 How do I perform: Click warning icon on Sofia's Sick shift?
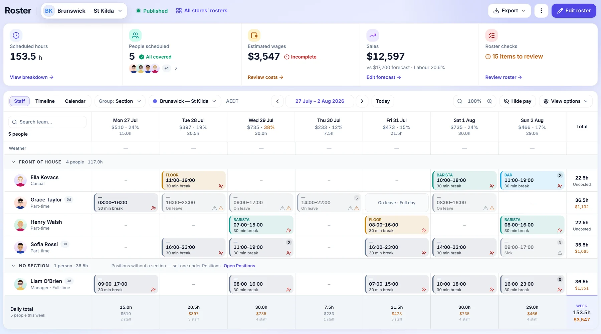point(560,253)
